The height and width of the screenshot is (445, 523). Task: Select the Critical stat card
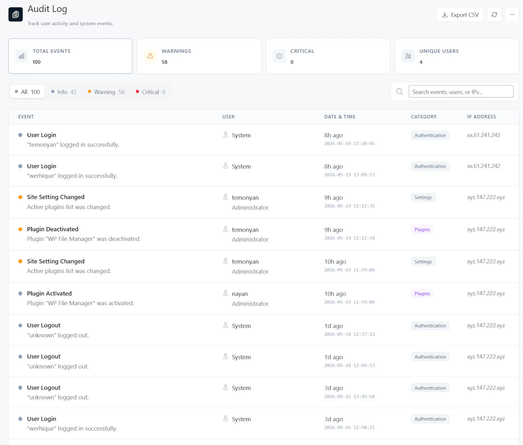pos(328,56)
